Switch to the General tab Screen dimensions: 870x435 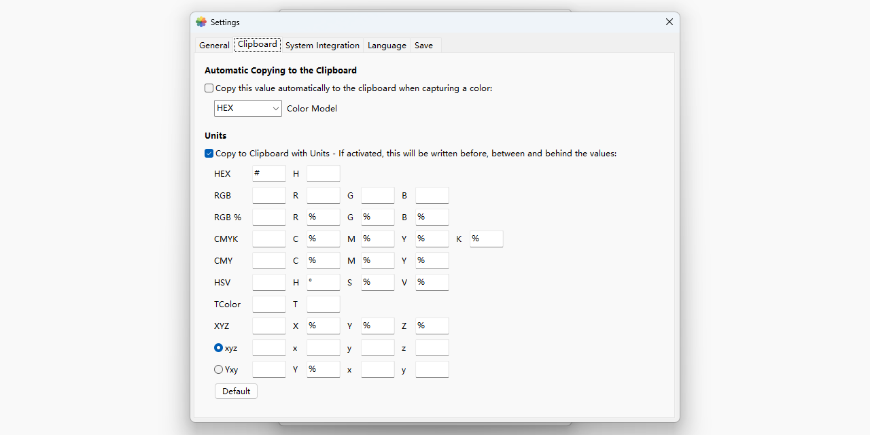tap(214, 46)
